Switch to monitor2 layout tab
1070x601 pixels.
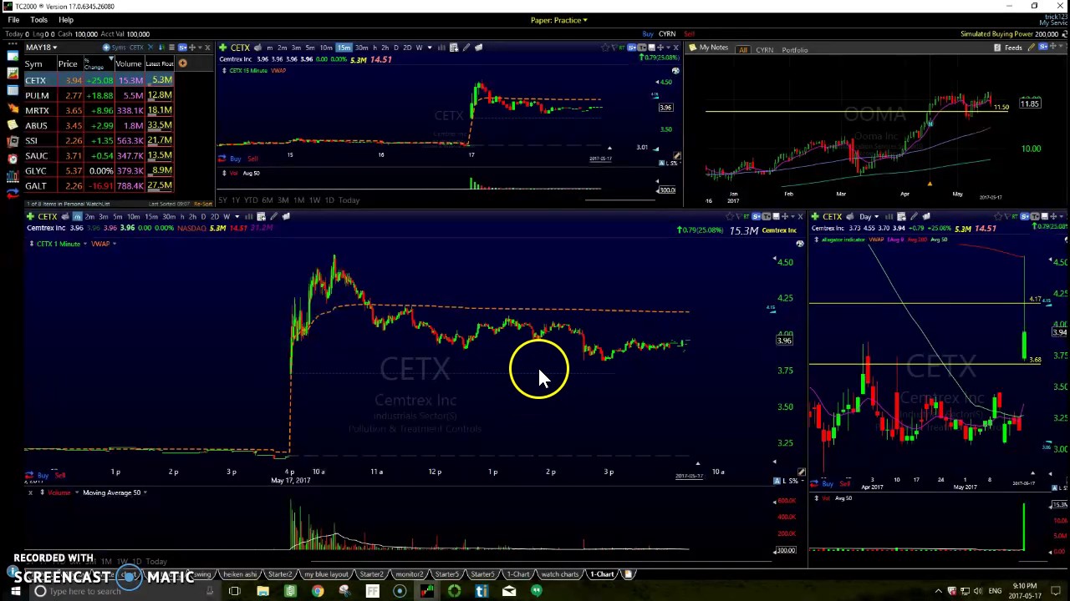(x=409, y=574)
